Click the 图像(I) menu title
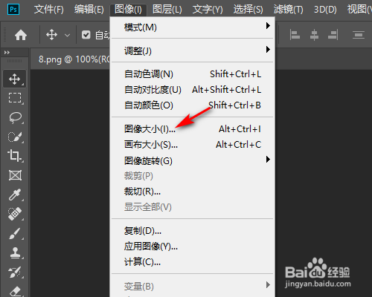372x297 pixels. 128,10
